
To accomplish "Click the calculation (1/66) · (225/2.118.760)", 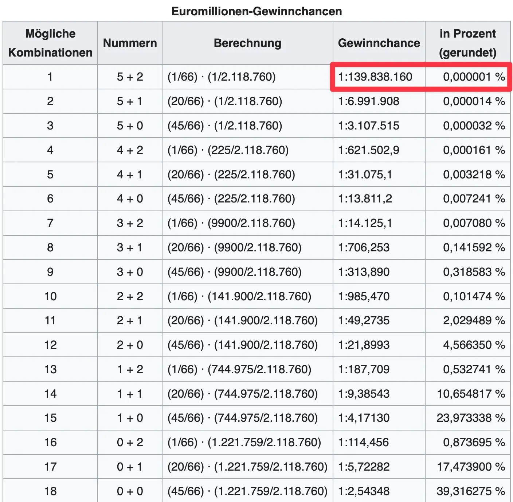I will click(x=228, y=150).
